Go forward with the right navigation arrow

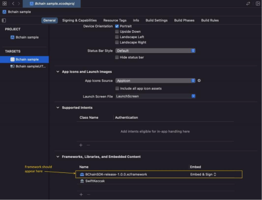click(19, 4)
